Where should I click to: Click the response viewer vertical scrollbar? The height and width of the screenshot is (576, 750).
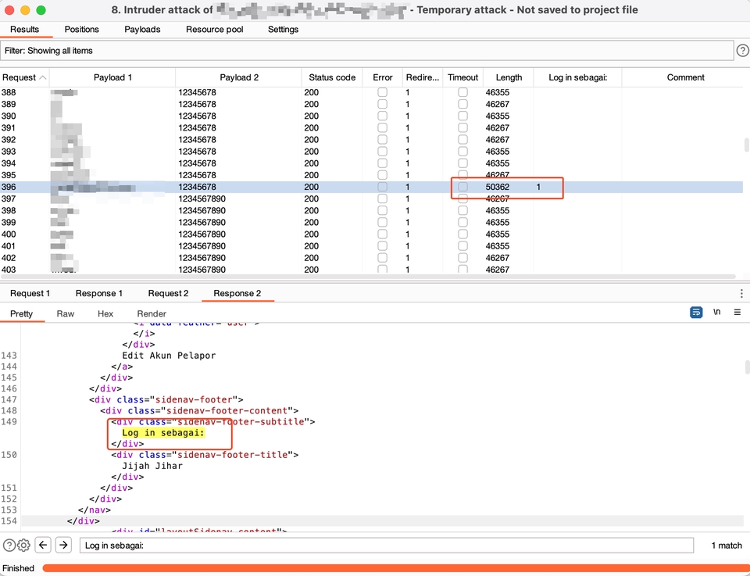(747, 367)
